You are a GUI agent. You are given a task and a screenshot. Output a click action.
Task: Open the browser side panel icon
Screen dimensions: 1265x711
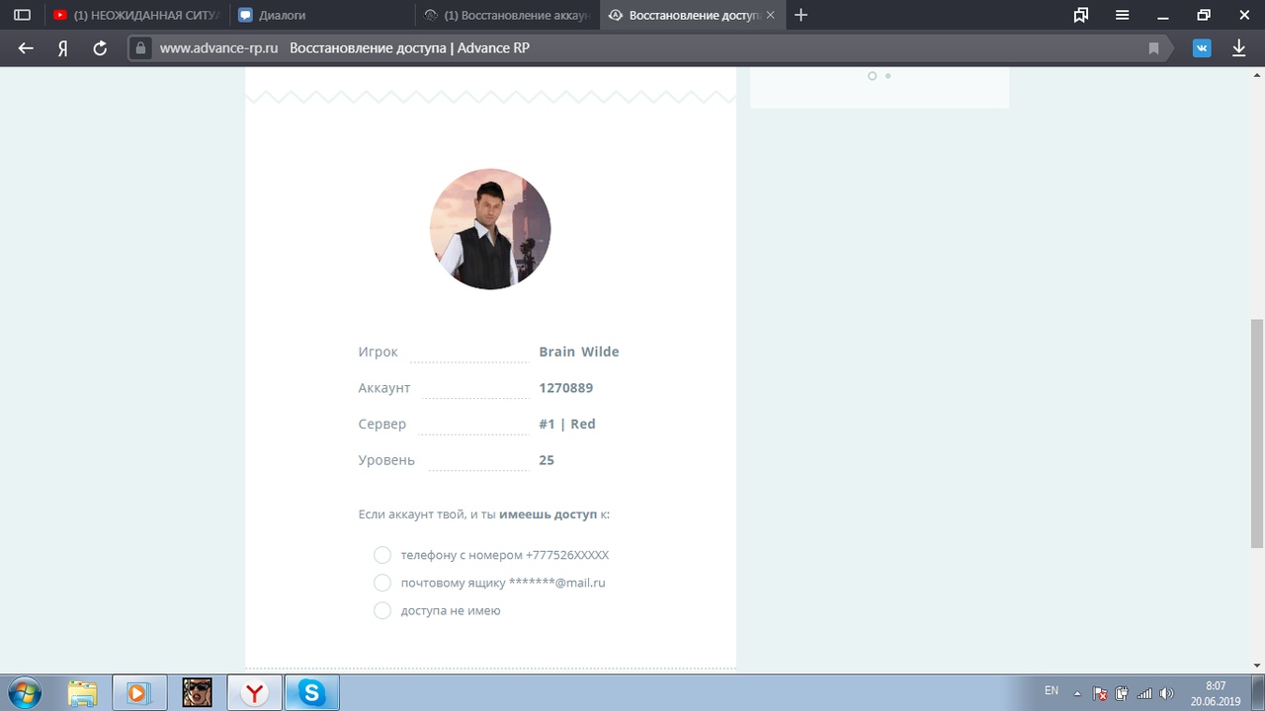22,15
